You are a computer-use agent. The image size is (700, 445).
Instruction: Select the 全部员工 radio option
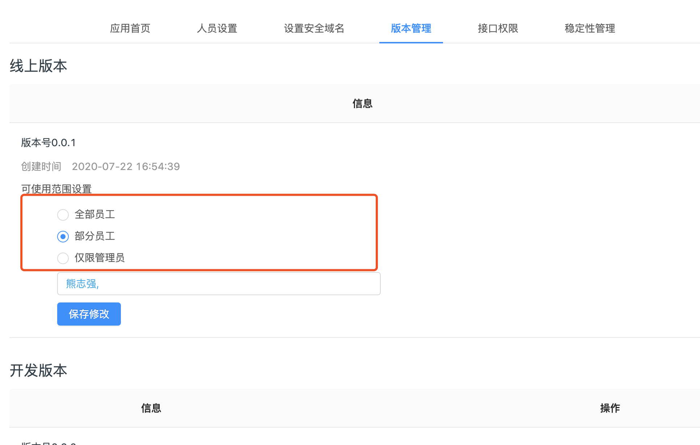pos(63,215)
